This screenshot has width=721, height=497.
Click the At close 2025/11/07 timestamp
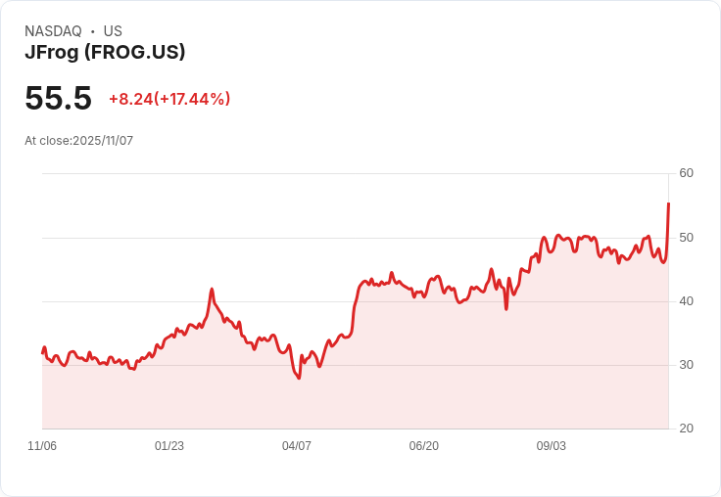[x=78, y=140]
